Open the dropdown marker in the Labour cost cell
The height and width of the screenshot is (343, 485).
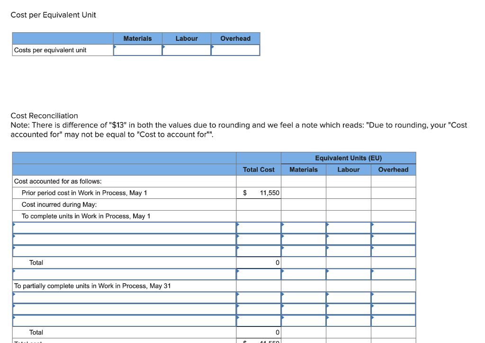(x=164, y=47)
